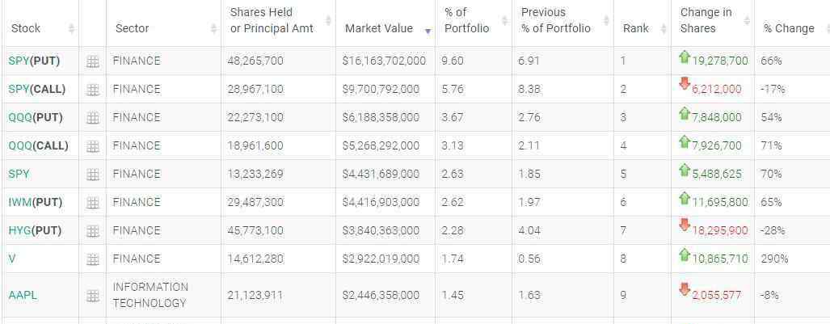This screenshot has width=830, height=324.
Task: Open the grid icon for SPY(PUT) row
Action: tap(93, 62)
